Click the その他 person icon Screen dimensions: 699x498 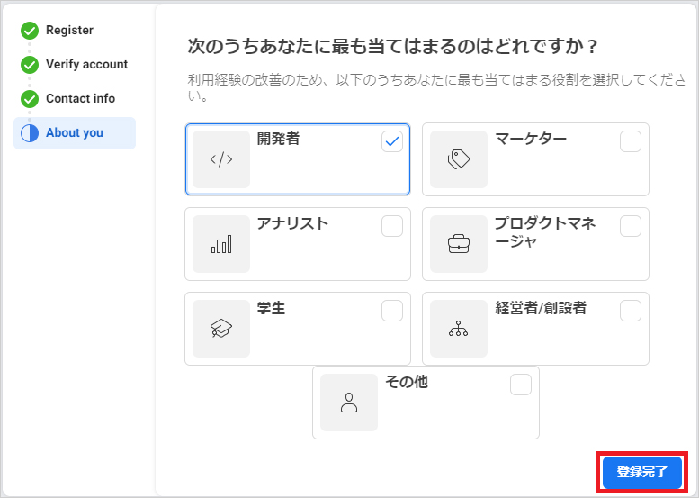(x=349, y=403)
